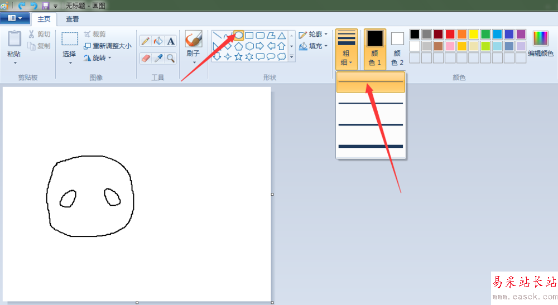This screenshot has height=305, width=558.
Task: Click 复制 copy button
Action: 39,46
